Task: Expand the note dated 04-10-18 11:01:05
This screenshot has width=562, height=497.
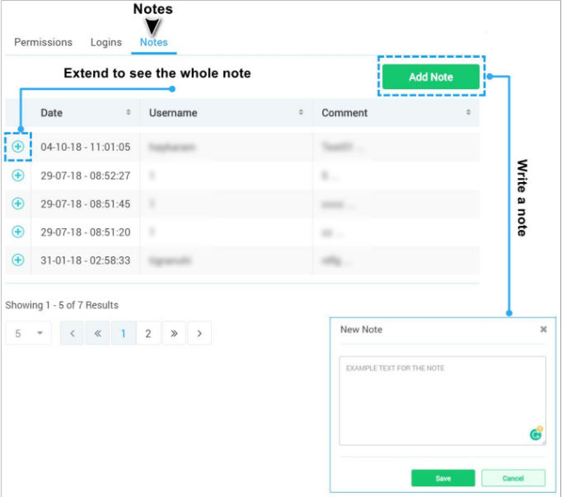Action: pyautogui.click(x=17, y=147)
